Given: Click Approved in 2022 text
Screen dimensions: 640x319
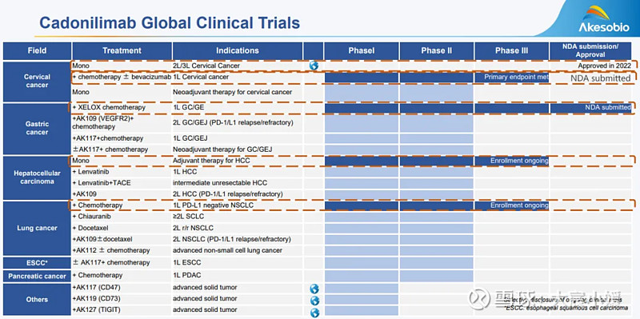Looking at the screenshot, I should [x=604, y=66].
